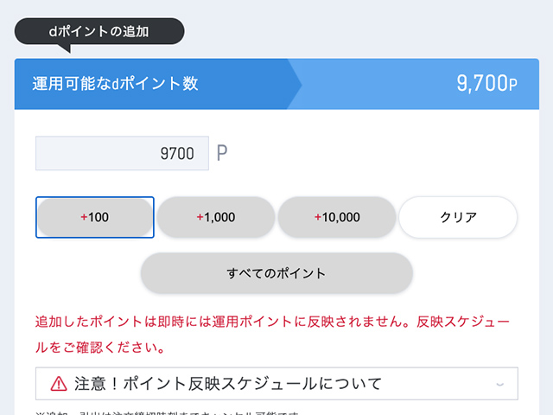Add 1,000 points with the +1,000 button
Image resolution: width=553 pixels, height=415 pixels.
click(x=216, y=217)
